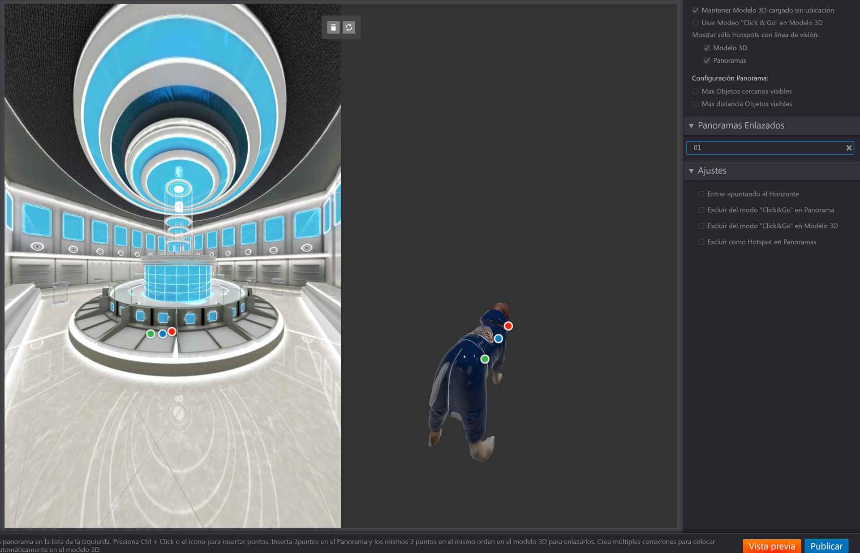
Task: Select the green point in the panorama
Action: (151, 334)
